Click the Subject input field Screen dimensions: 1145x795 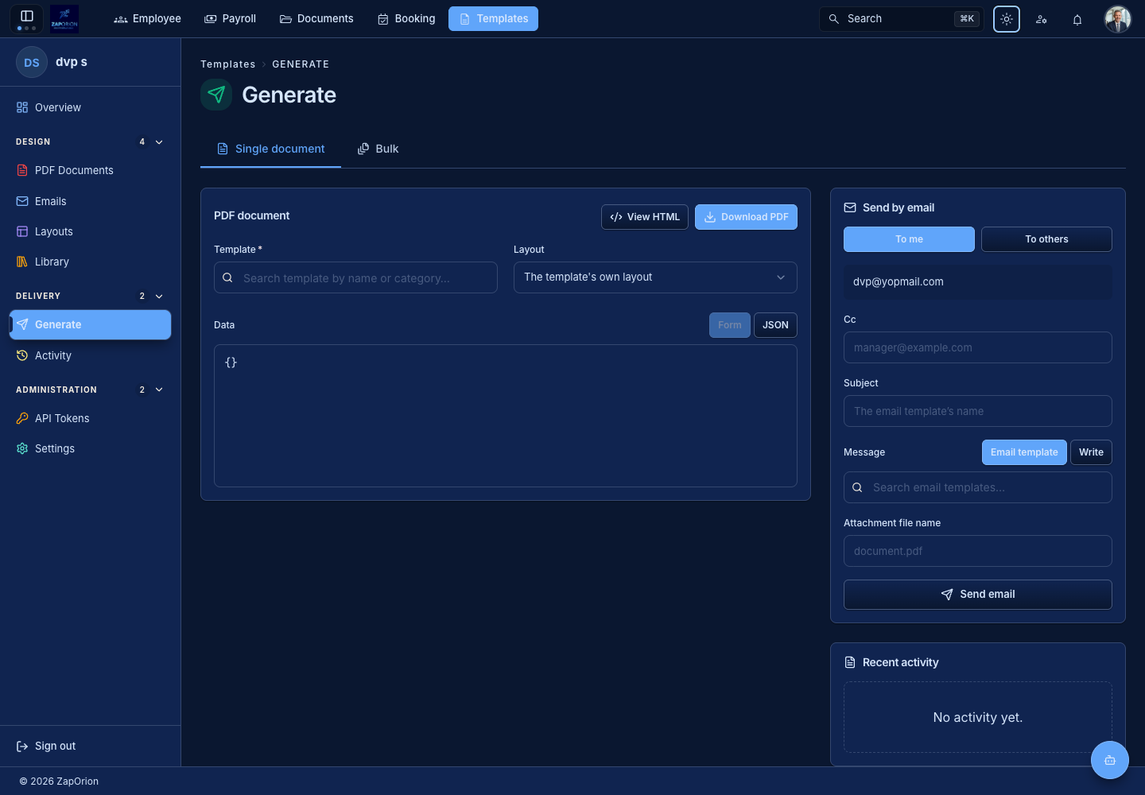pyautogui.click(x=978, y=411)
